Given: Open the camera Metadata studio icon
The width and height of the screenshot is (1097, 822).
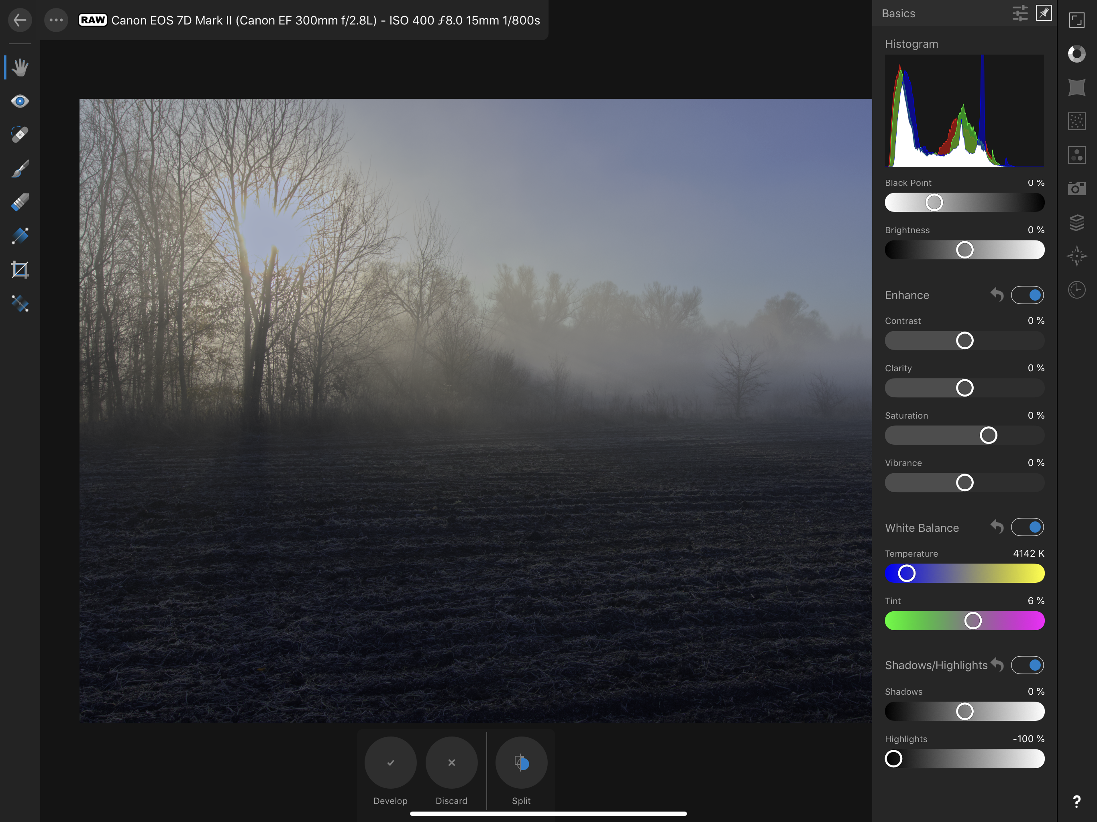Looking at the screenshot, I should coord(1077,188).
